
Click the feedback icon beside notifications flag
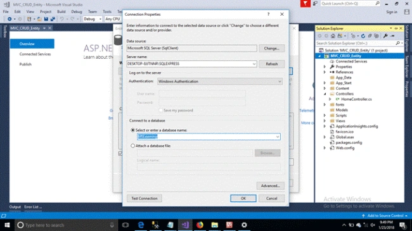[x=315, y=3]
